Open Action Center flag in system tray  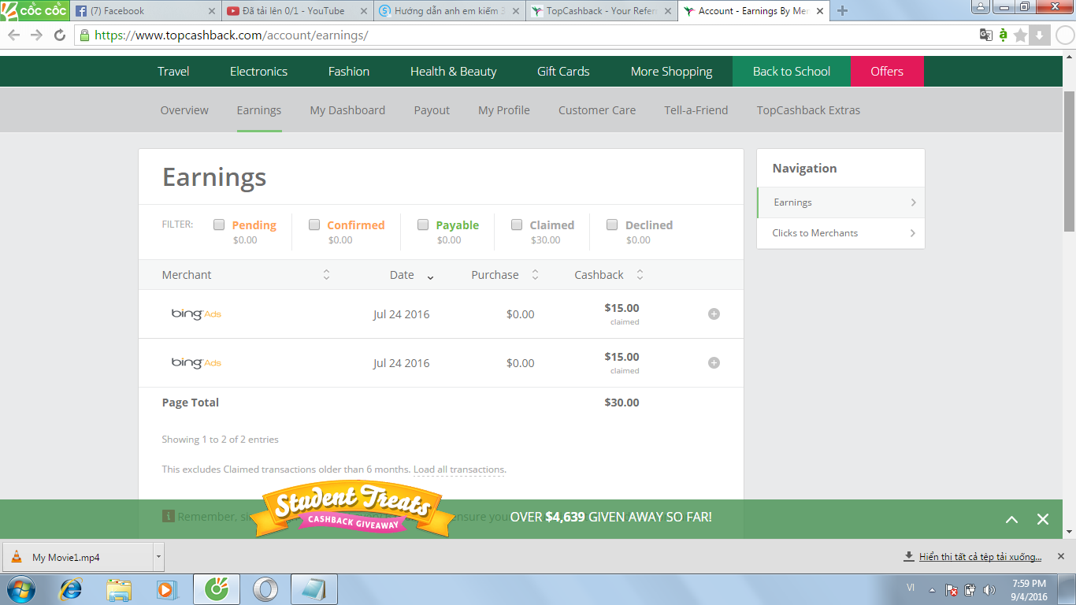coord(952,589)
